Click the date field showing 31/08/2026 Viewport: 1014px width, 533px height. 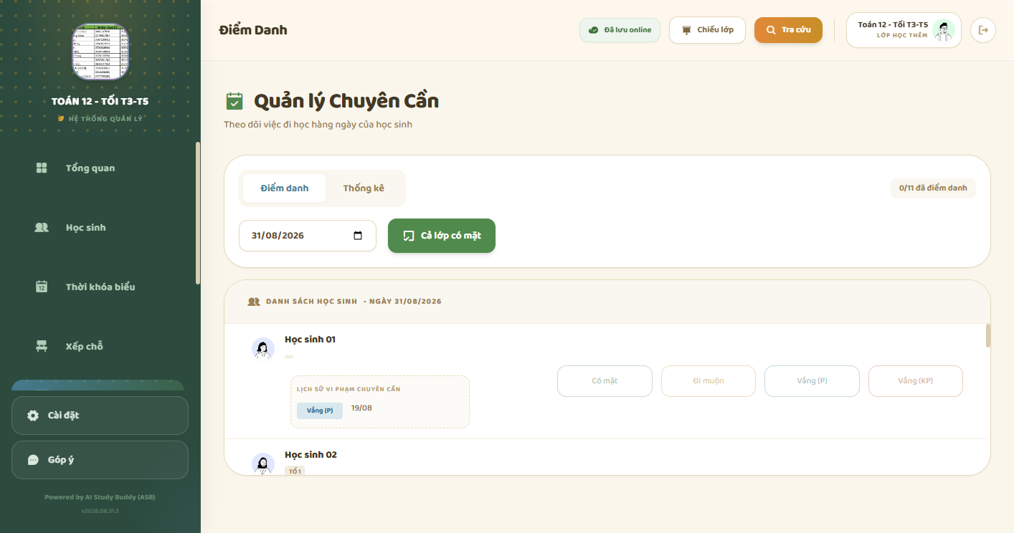click(308, 236)
